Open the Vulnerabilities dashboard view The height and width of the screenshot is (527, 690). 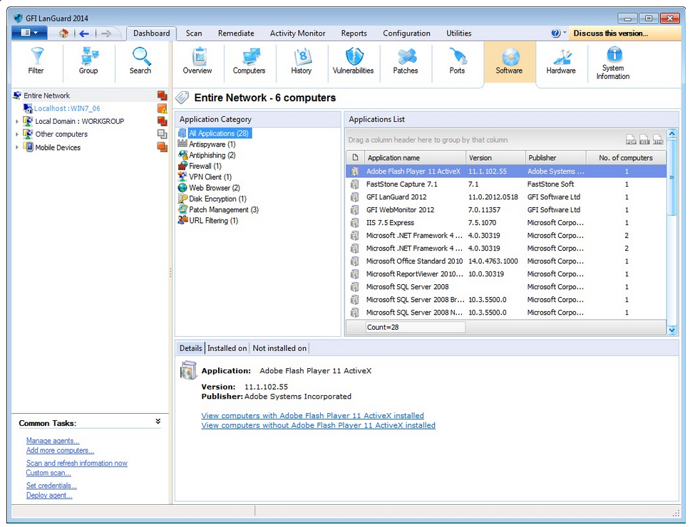coord(353,61)
